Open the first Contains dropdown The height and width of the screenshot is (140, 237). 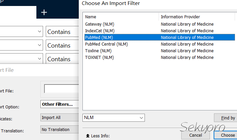tap(62, 32)
